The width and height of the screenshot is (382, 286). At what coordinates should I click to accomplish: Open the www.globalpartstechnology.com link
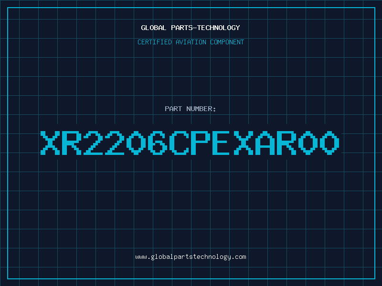[191, 257]
